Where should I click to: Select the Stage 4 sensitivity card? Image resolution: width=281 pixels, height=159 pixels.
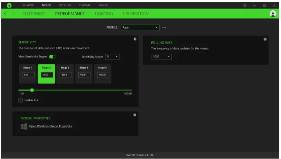[x=84, y=74]
